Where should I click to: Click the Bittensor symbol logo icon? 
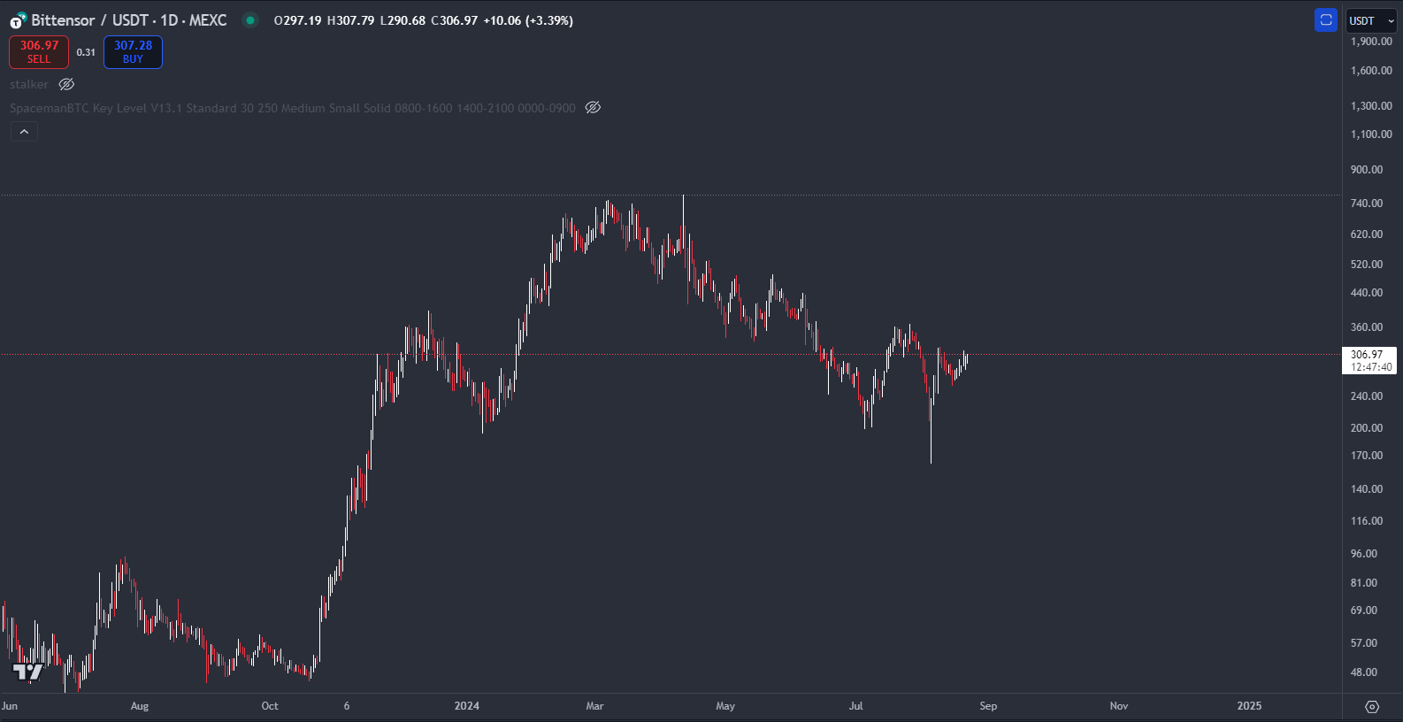point(18,20)
